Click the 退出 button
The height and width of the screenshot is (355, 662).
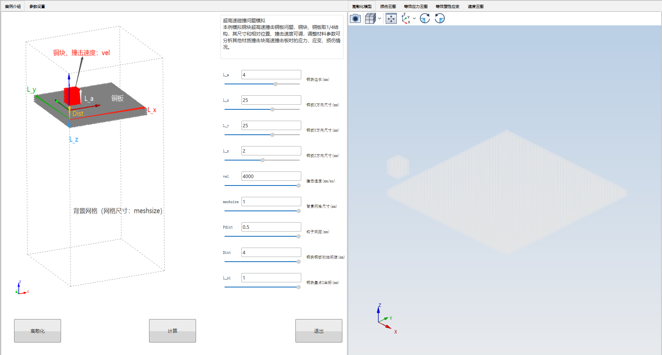[x=319, y=331]
